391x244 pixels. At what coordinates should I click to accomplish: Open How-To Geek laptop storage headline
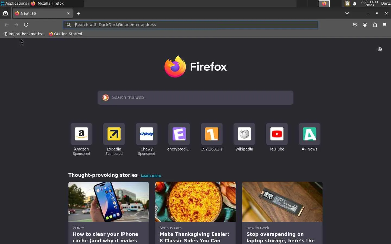pyautogui.click(x=281, y=237)
